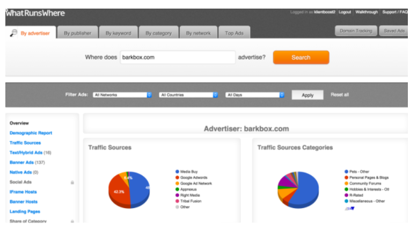
Task: Click the orange Search button
Action: (301, 57)
